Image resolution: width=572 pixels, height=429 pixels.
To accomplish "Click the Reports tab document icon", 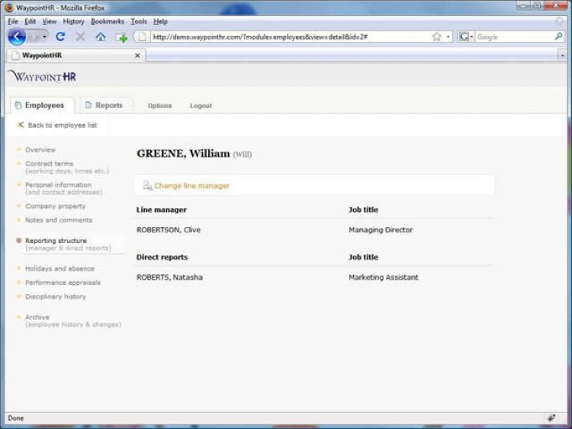I will click(x=88, y=105).
